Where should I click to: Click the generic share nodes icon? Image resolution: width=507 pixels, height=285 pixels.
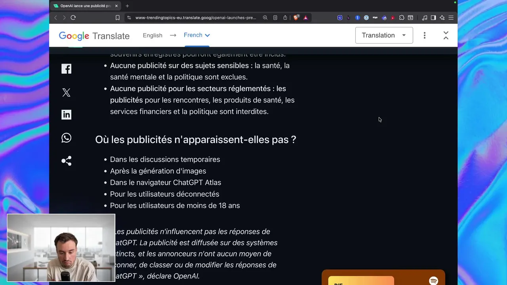click(x=66, y=161)
